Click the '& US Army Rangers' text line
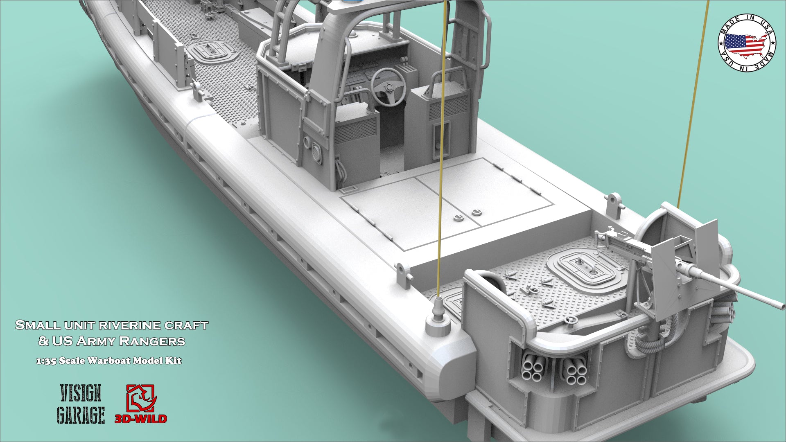 (x=112, y=341)
